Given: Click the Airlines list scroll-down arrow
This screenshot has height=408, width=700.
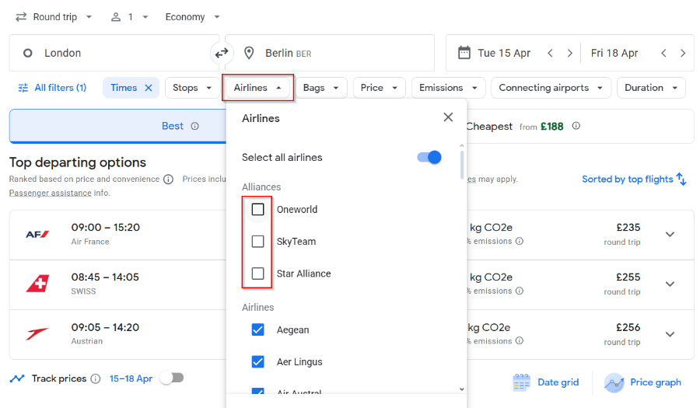Looking at the screenshot, I should click(x=461, y=389).
